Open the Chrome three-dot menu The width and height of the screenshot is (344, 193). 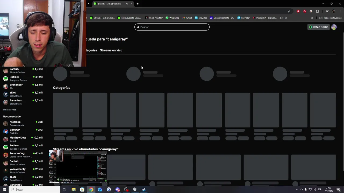tap(340, 11)
